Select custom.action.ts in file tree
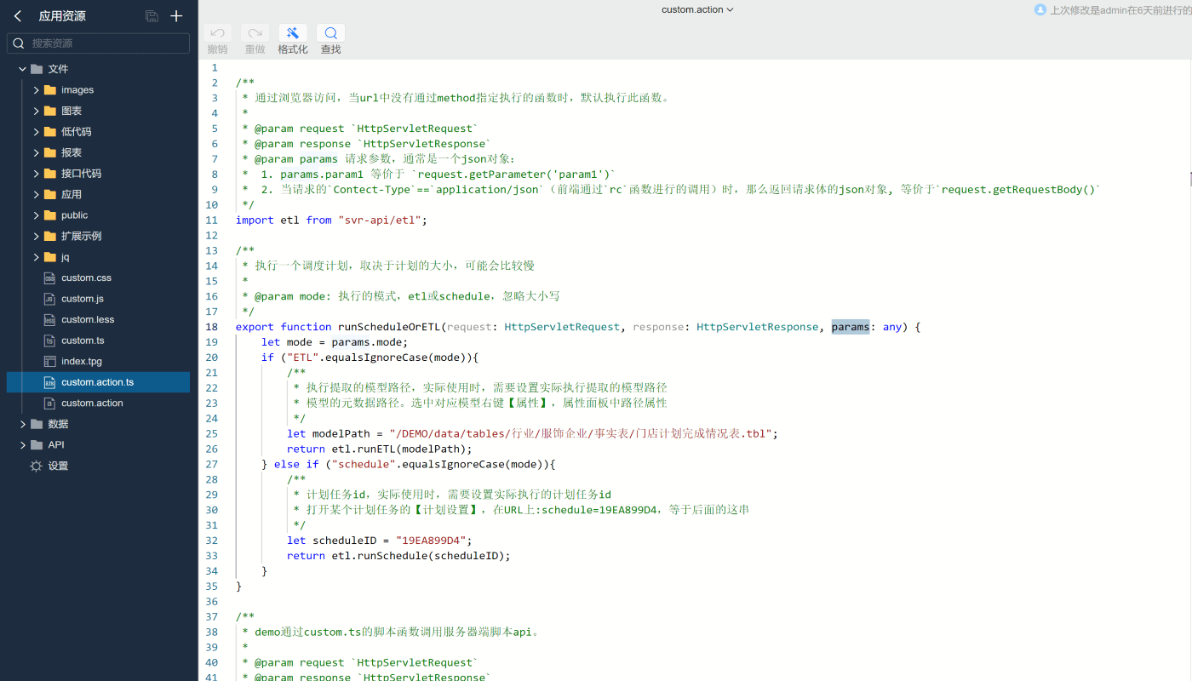This screenshot has width=1192, height=681. [x=97, y=382]
